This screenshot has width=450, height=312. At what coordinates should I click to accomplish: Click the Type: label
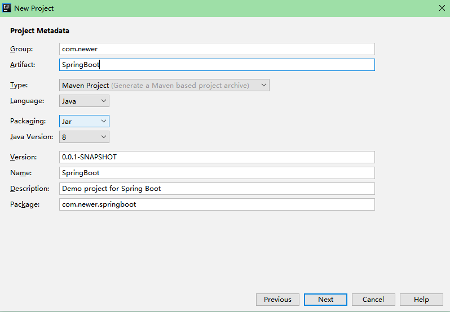(19, 85)
